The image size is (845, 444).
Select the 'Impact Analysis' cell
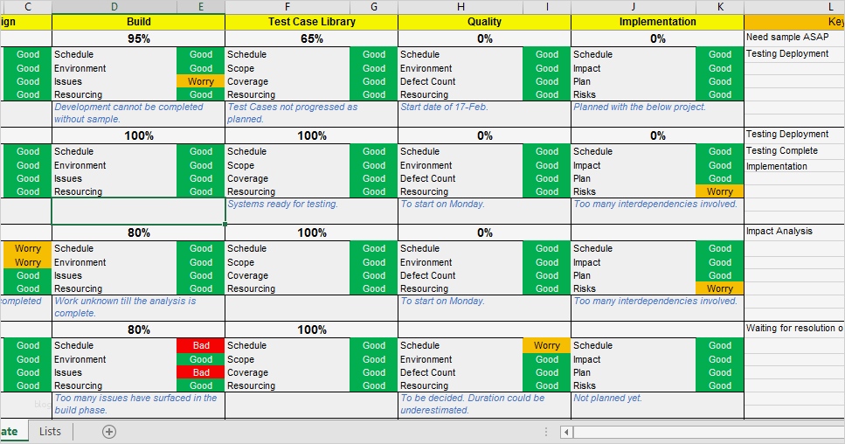[794, 231]
